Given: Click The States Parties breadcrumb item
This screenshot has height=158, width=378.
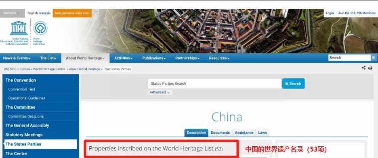Looking at the screenshot, I should pyautogui.click(x=118, y=69).
